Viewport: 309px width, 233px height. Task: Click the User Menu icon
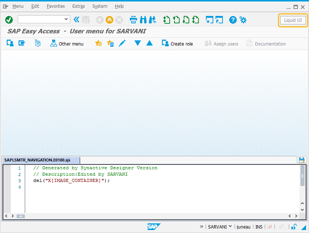click(10, 43)
